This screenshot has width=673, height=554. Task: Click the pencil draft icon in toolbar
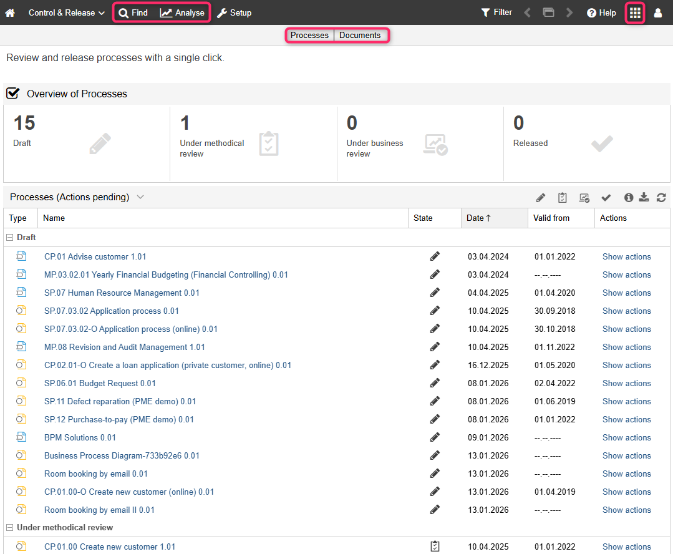coord(541,198)
